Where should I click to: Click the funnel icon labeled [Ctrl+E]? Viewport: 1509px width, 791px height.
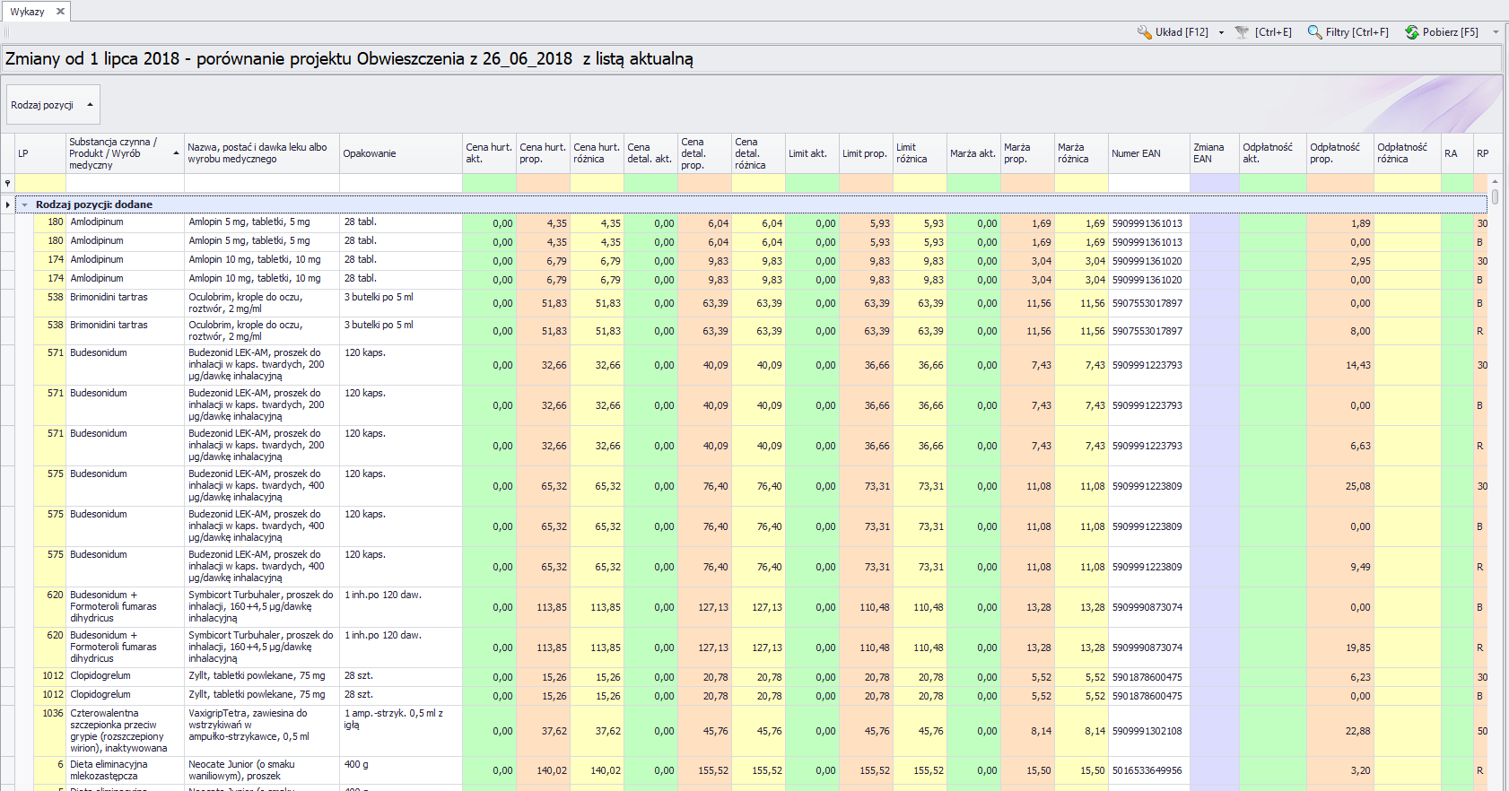1242,32
